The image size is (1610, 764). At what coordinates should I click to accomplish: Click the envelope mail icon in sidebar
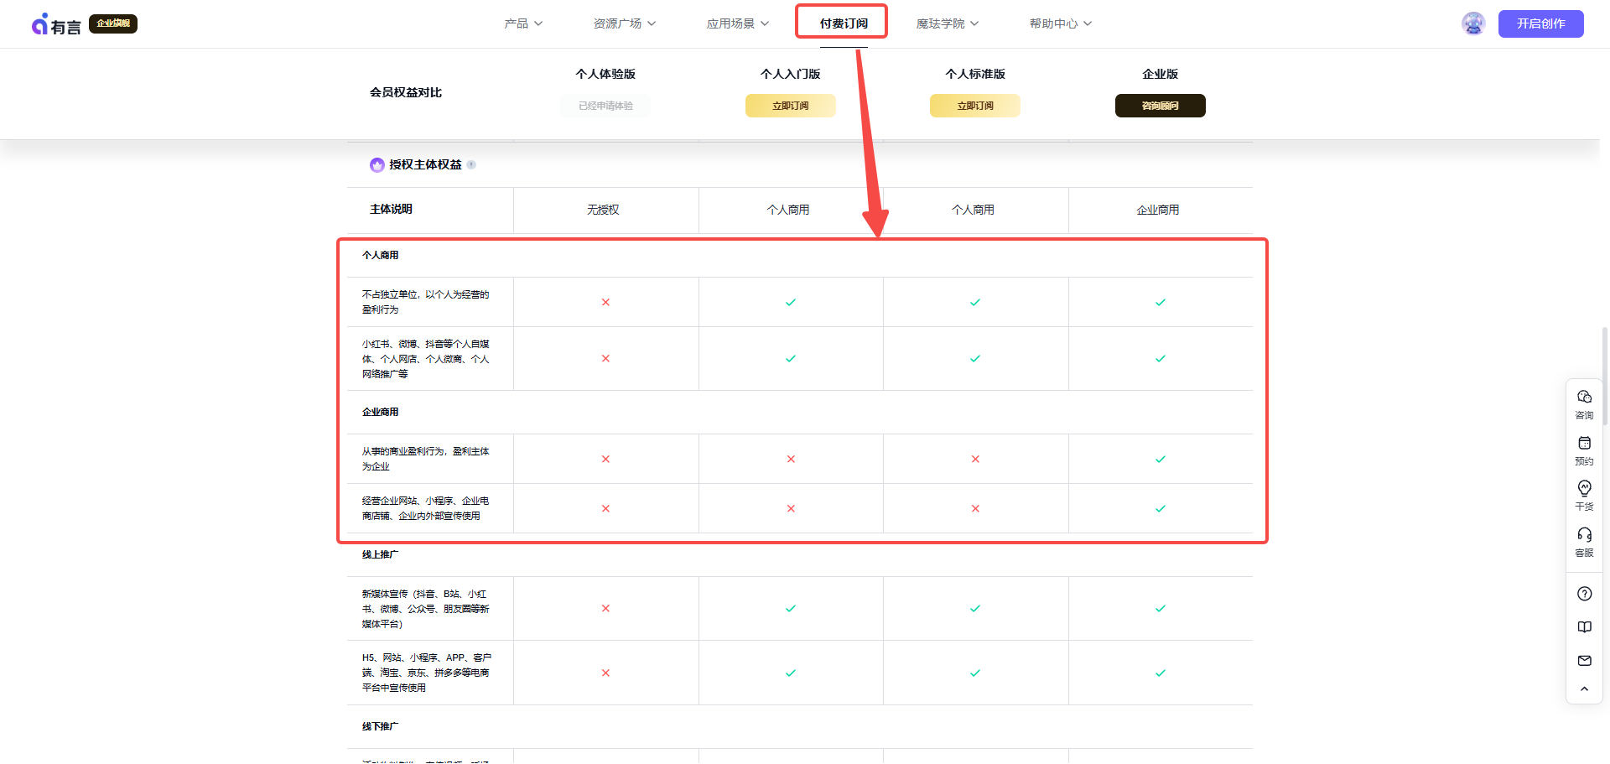tap(1584, 660)
